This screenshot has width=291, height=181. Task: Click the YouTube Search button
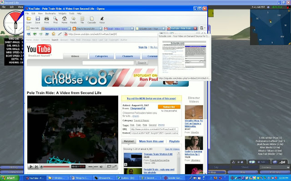click(x=142, y=63)
